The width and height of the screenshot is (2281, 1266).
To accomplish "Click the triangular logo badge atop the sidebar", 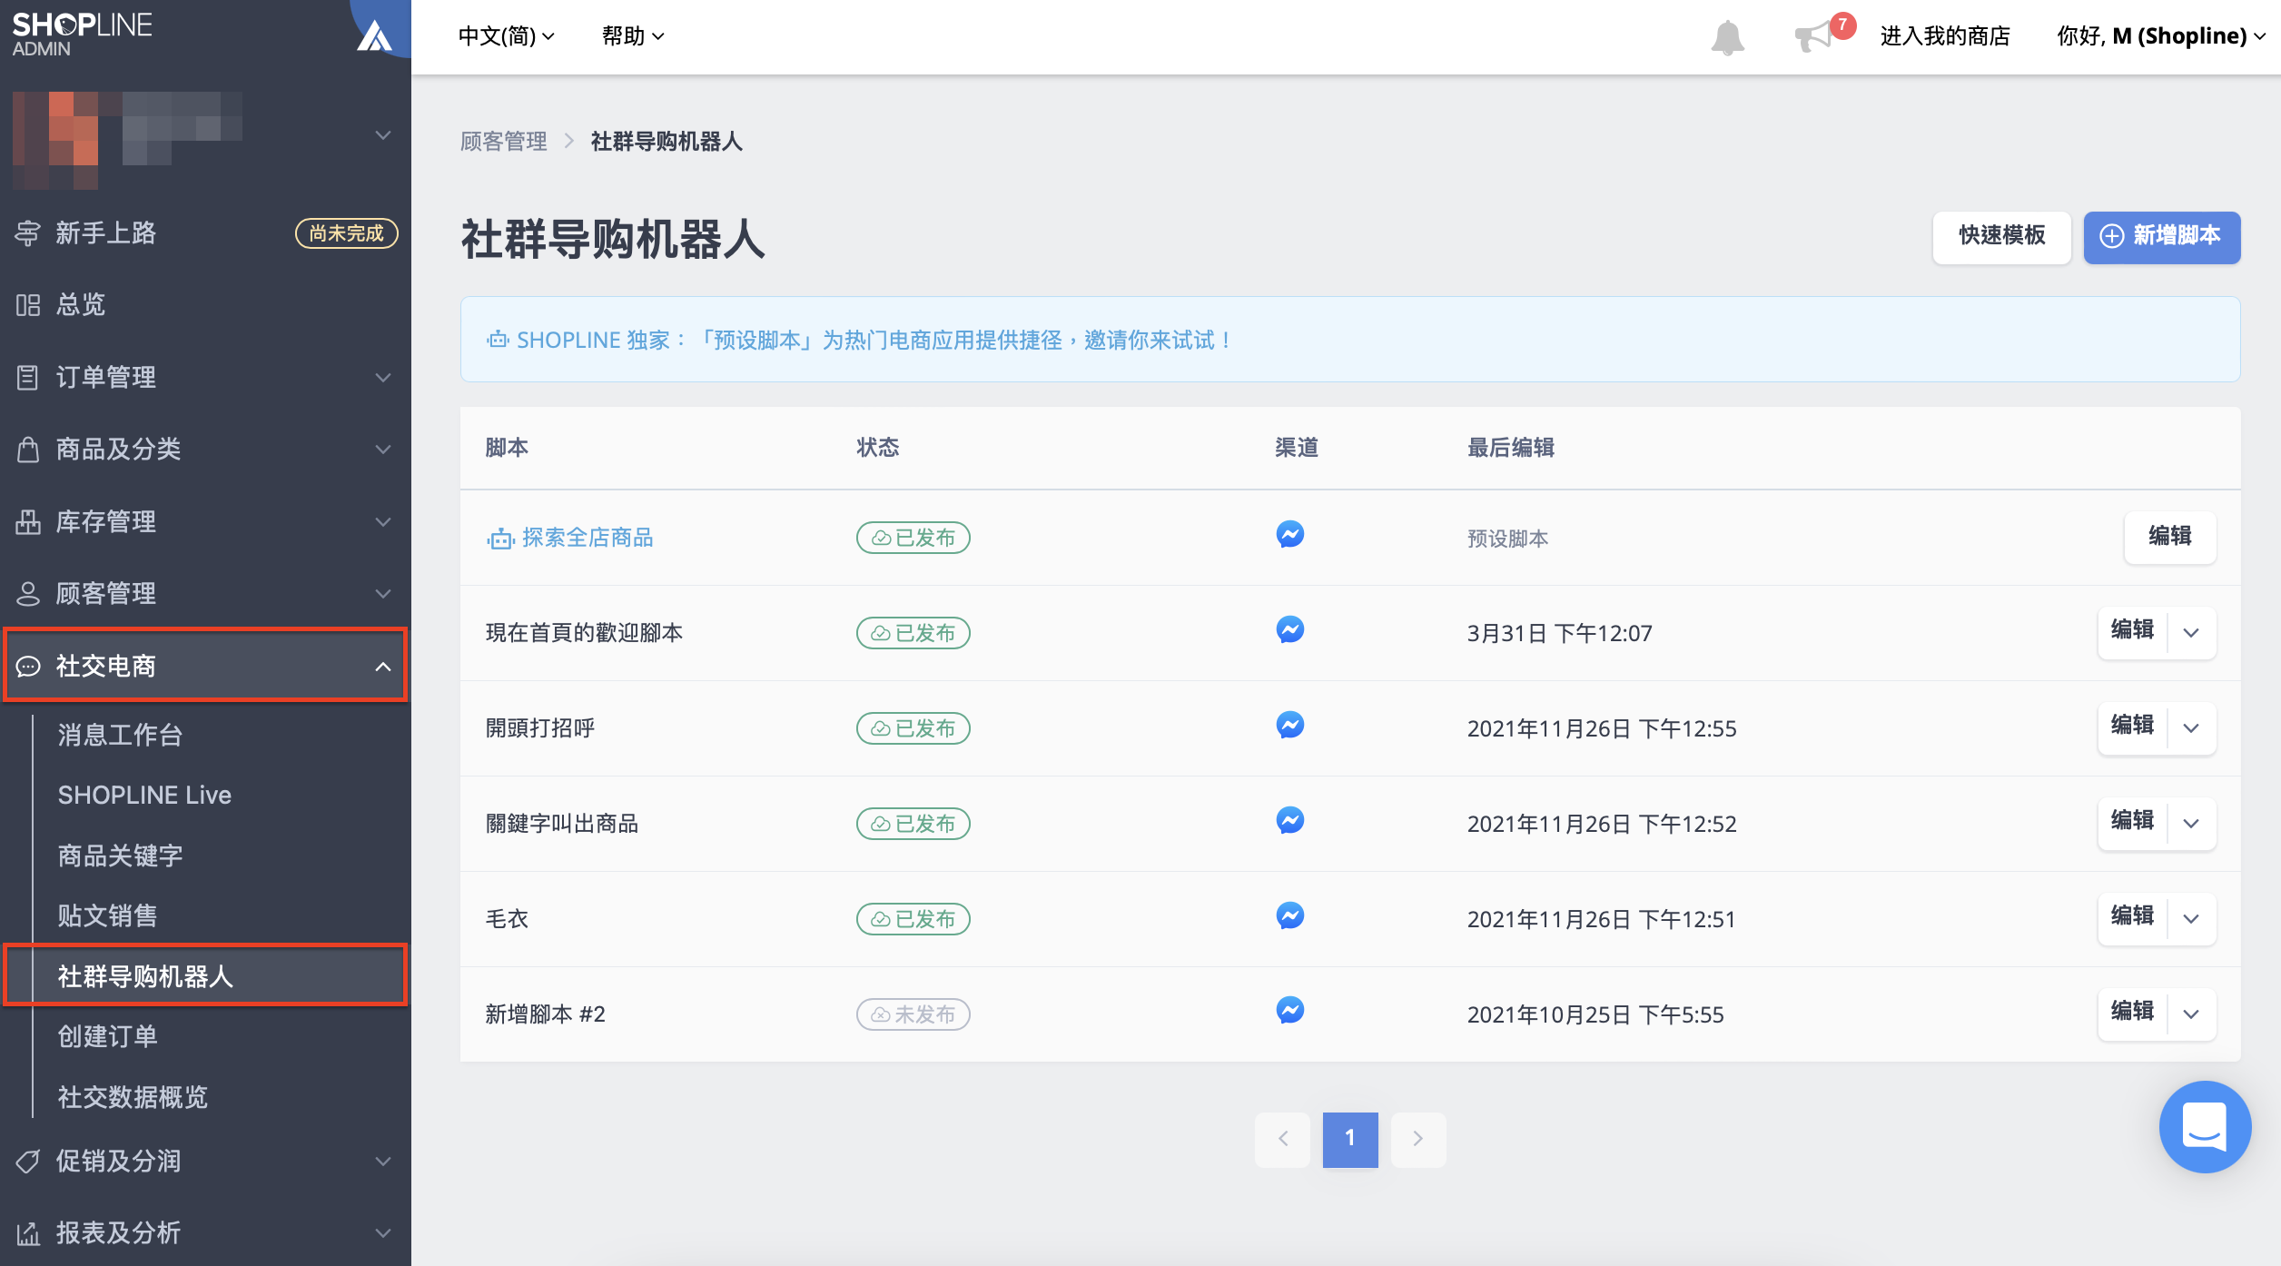I will tap(374, 36).
